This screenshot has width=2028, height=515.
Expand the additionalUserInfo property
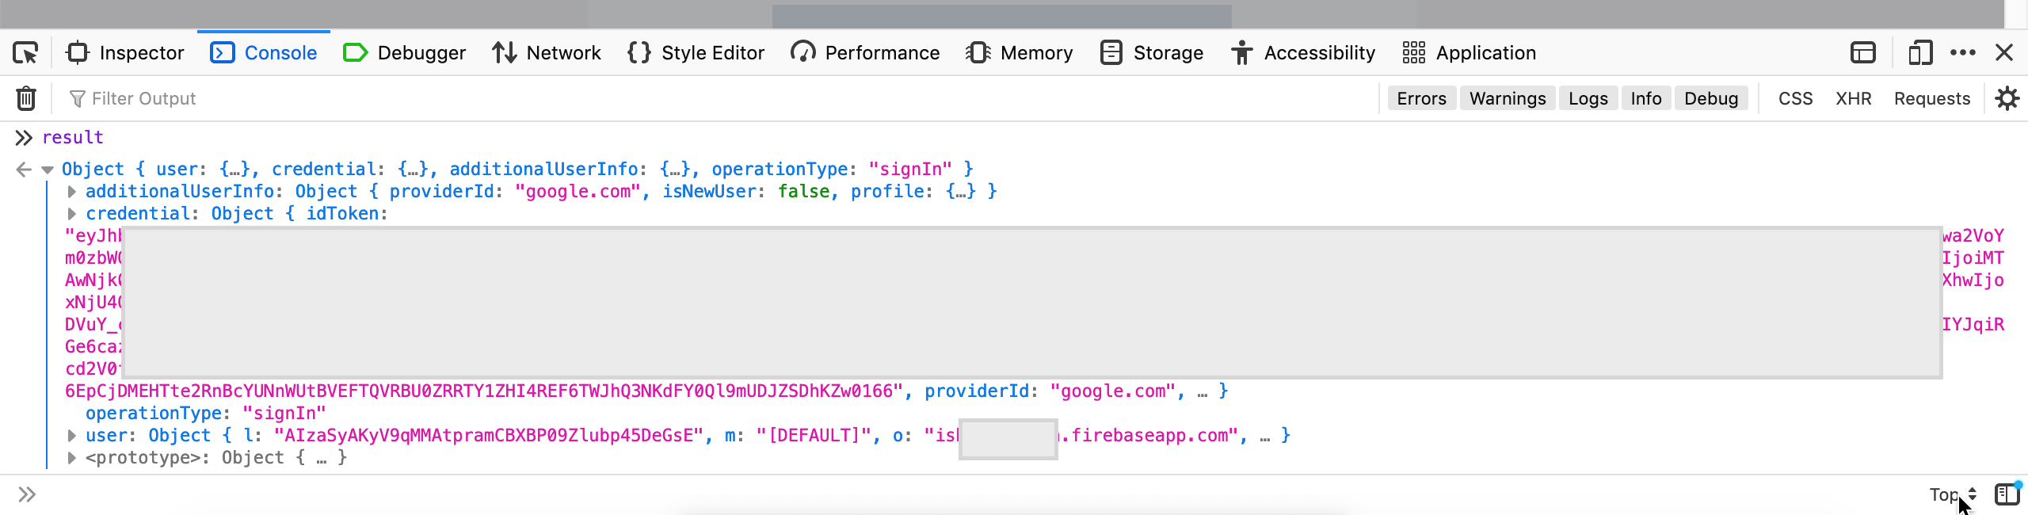click(71, 192)
